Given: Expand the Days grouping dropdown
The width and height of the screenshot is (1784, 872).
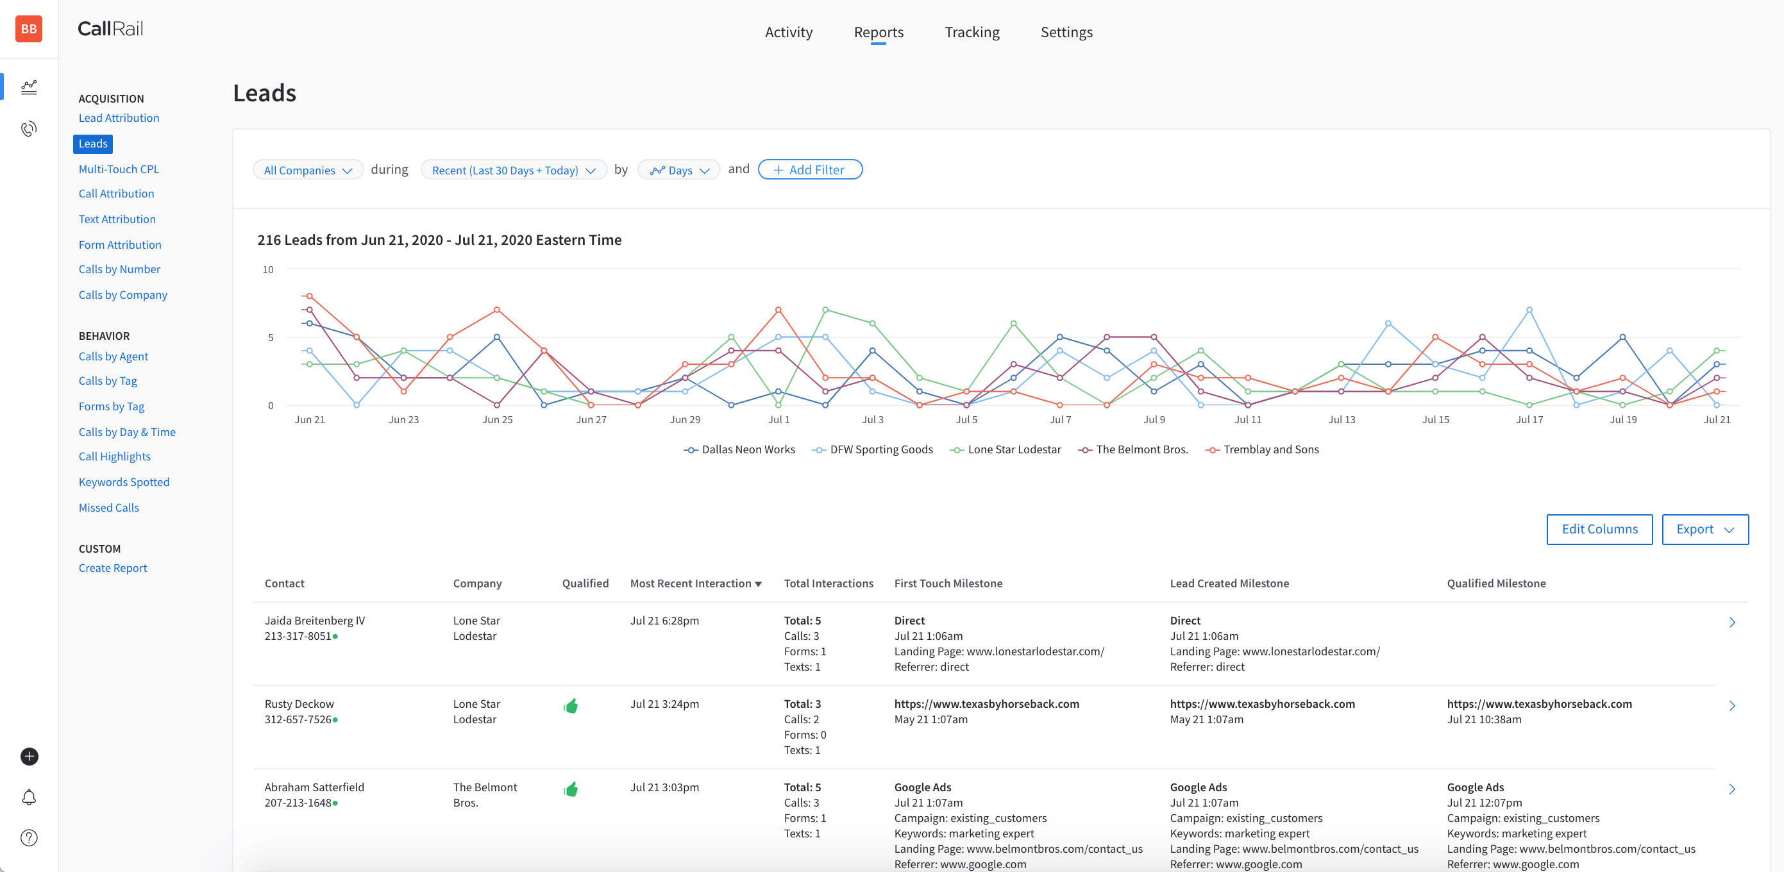Looking at the screenshot, I should (x=678, y=170).
